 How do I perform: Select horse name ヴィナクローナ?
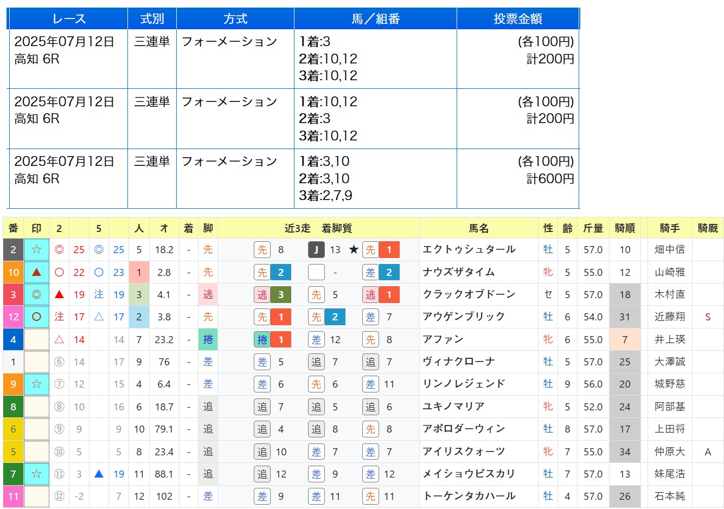point(459,362)
